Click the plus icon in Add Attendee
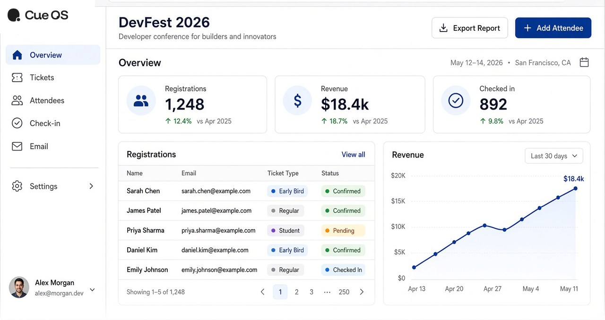Screen dimensions: 605x320 tap(527, 28)
